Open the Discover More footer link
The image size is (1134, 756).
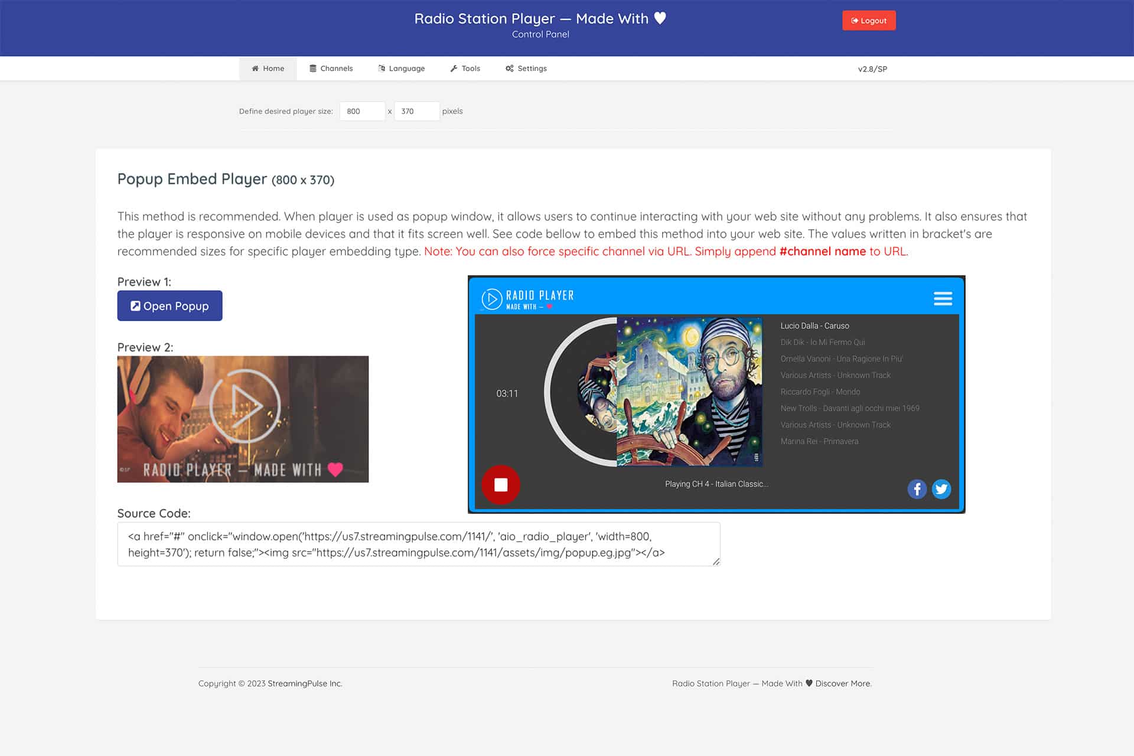point(843,683)
